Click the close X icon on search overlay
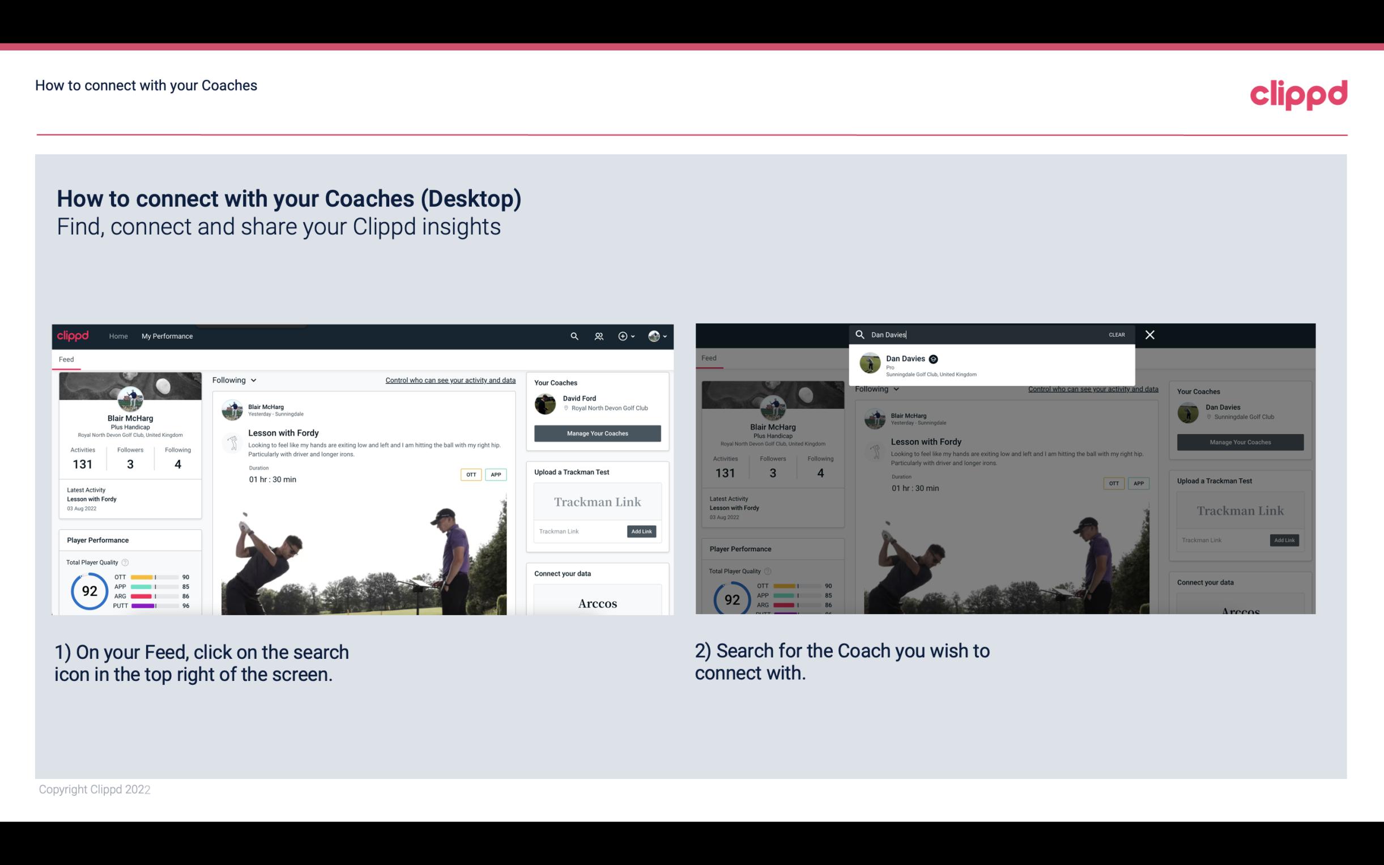This screenshot has width=1384, height=865. 1150,334
